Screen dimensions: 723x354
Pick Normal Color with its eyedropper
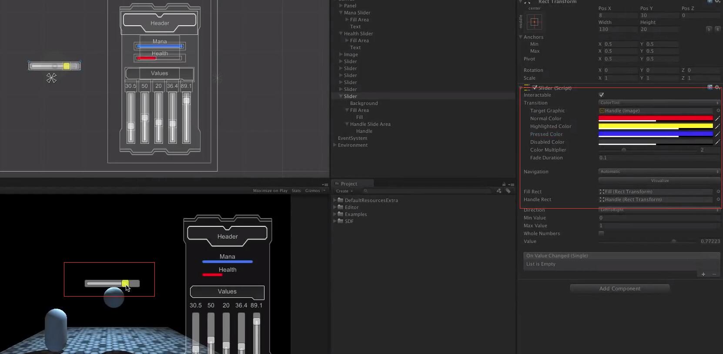(718, 118)
